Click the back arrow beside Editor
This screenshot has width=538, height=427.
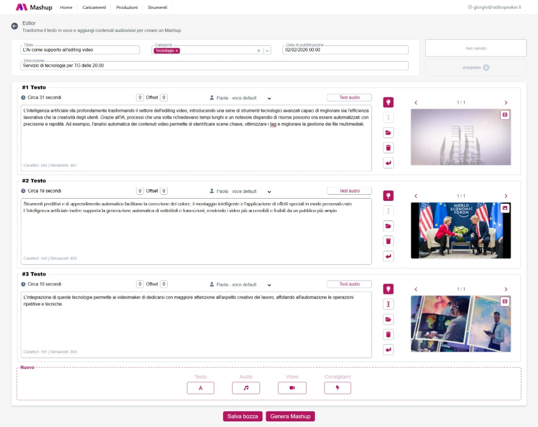pos(15,26)
